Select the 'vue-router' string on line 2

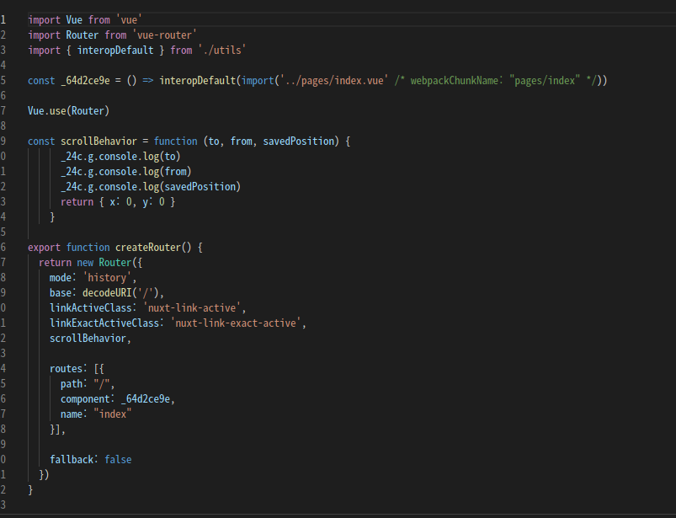click(164, 35)
